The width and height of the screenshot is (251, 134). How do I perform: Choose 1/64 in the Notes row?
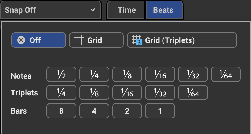click(226, 74)
